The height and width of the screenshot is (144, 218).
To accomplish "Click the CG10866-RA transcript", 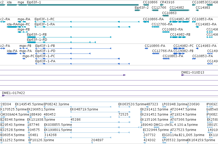I will click(x=146, y=22).
